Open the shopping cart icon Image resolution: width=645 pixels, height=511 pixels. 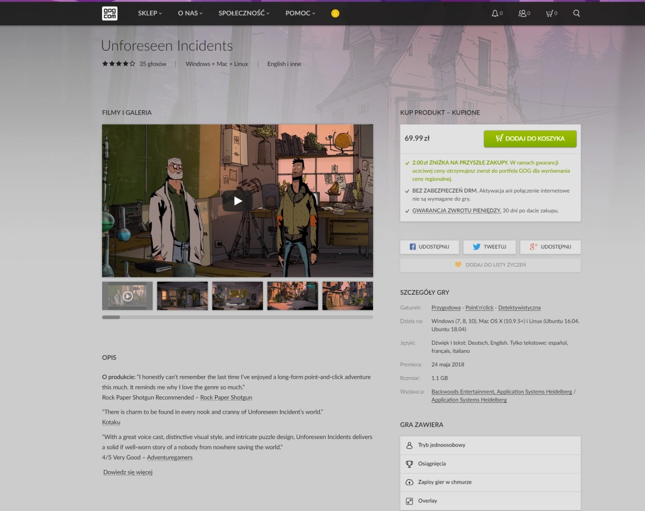point(549,13)
